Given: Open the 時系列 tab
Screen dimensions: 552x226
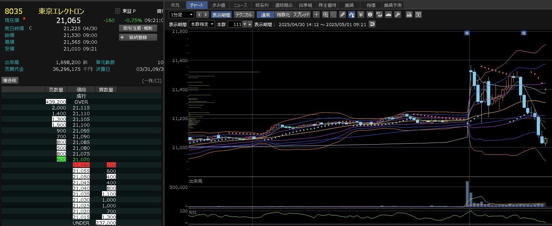Looking at the screenshot, I should (x=262, y=5).
